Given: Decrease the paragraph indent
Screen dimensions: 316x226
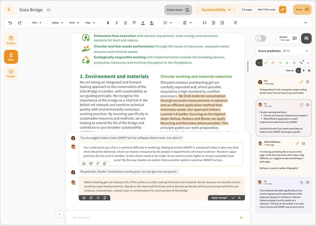Looking at the screenshot, I should pos(213,23).
